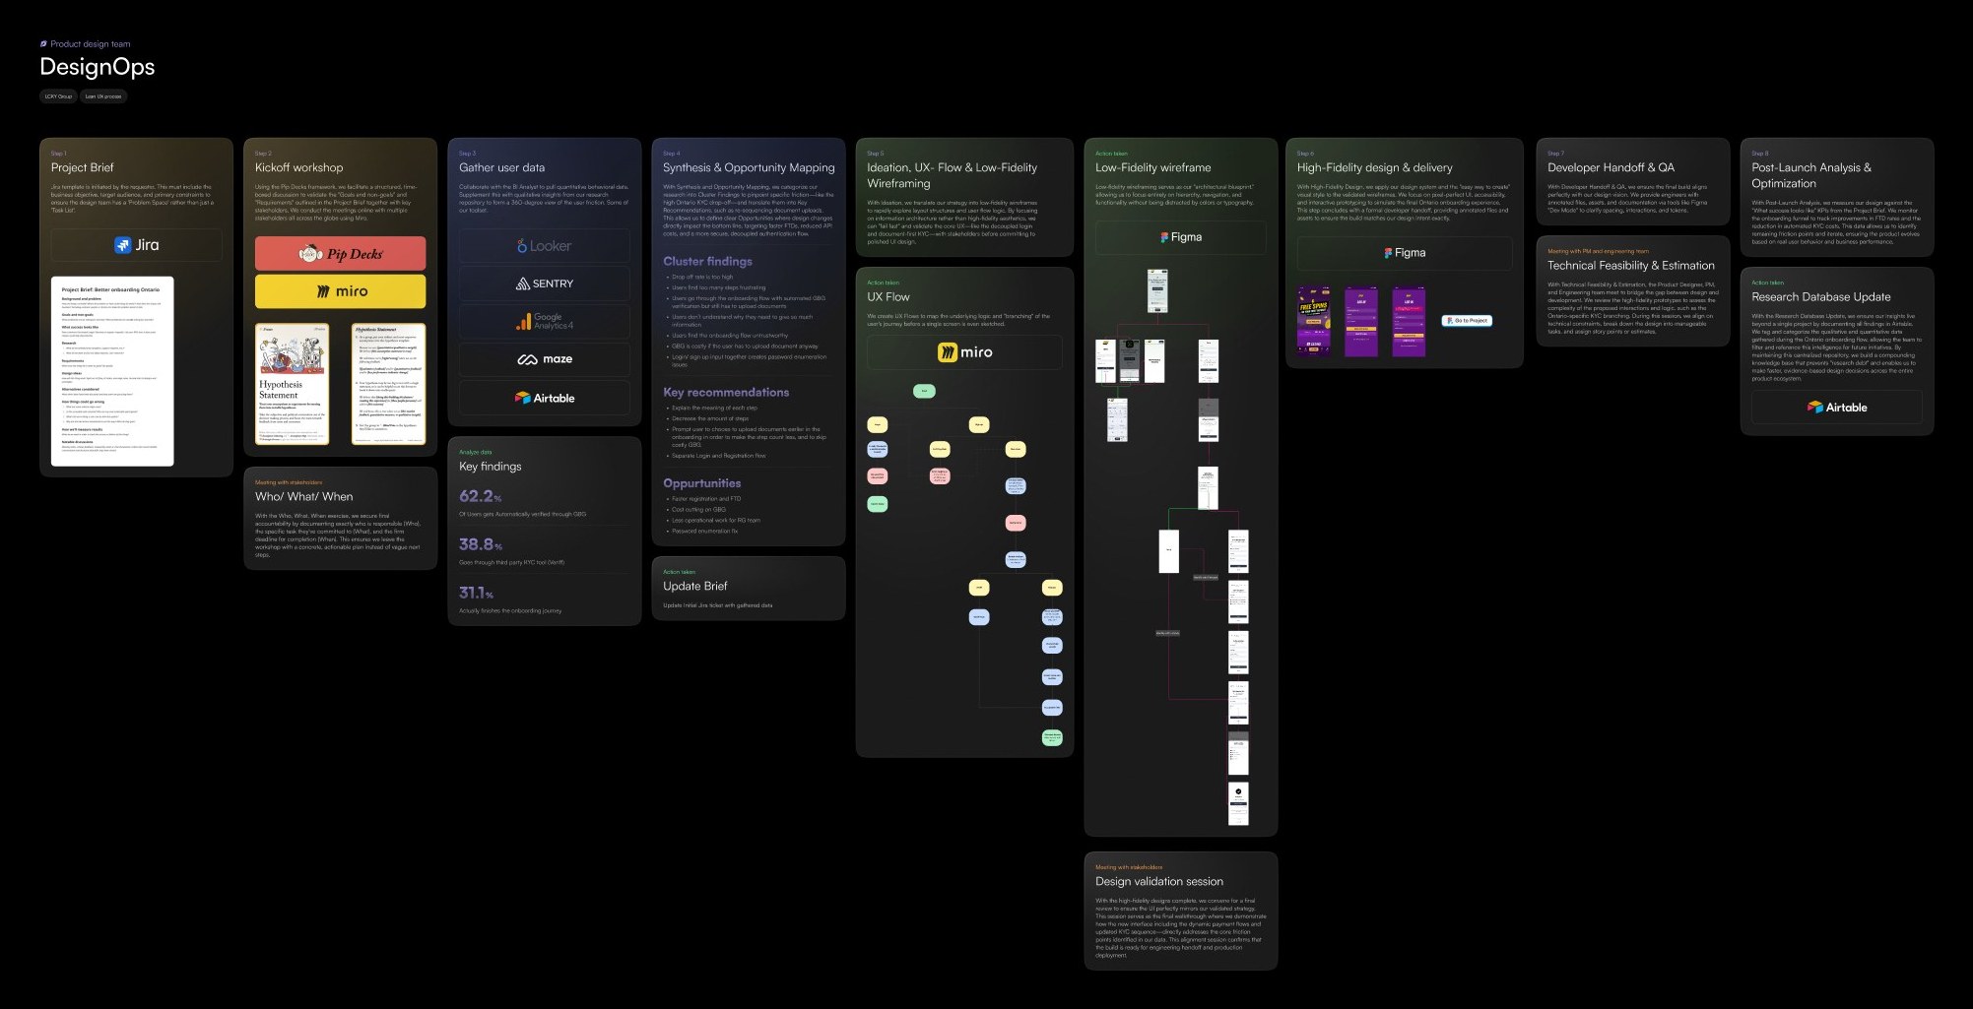Click the Kickoff workshop heading
This screenshot has width=1973, height=1009.
point(298,167)
